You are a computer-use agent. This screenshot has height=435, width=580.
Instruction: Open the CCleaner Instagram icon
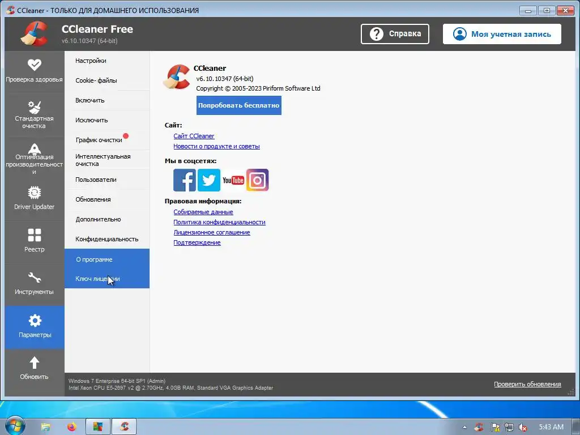point(258,180)
